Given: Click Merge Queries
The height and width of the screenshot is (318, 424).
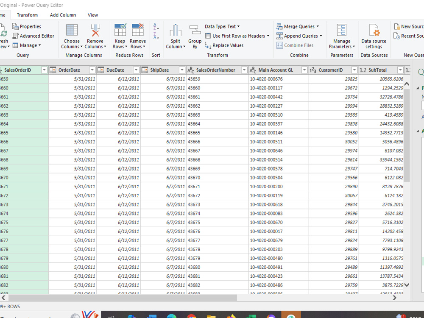Looking at the screenshot, I should 298,26.
